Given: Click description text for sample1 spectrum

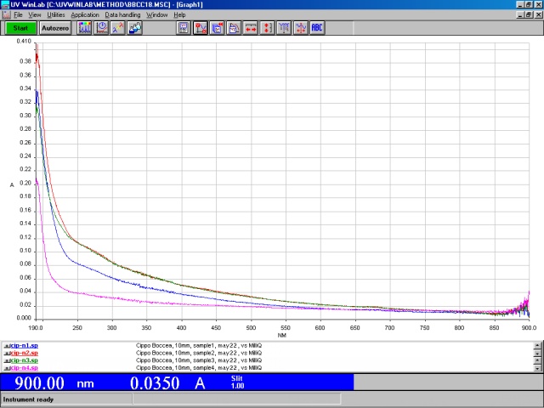Looking at the screenshot, I should coord(199,346).
